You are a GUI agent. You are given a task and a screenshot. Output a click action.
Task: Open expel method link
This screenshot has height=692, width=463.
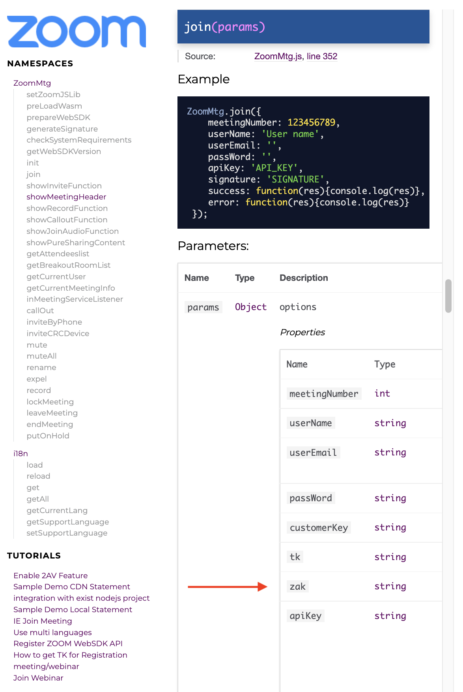(36, 379)
